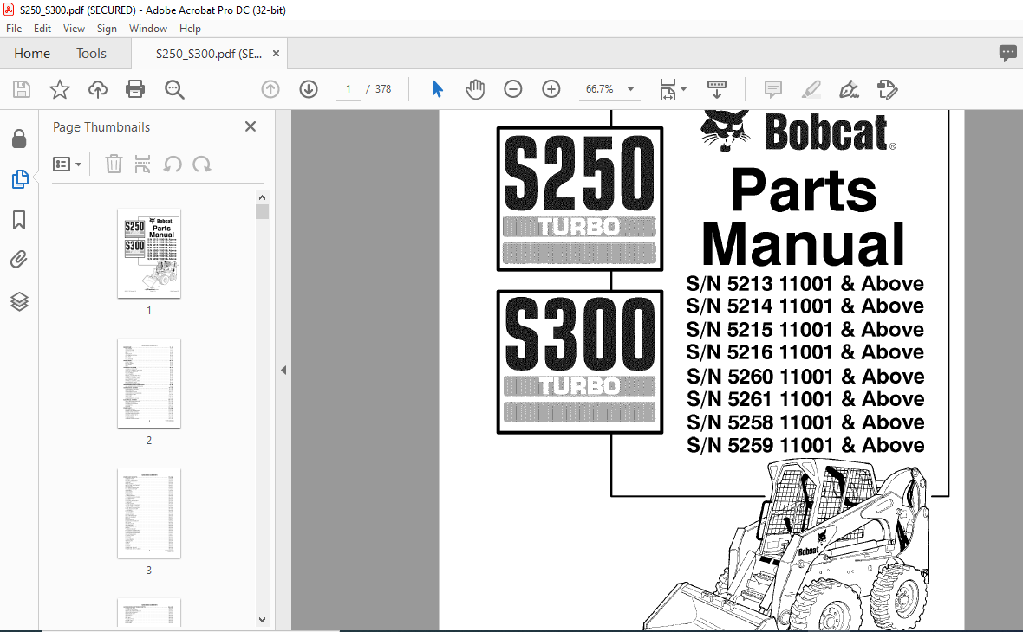1023x632 pixels.
Task: Zoom out with the minus icon
Action: click(x=513, y=89)
